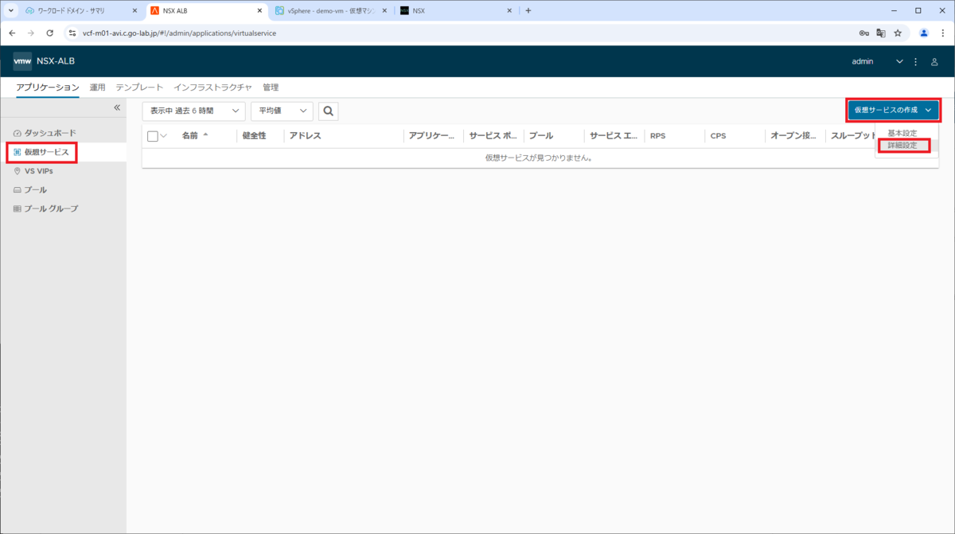Click the アプリケー... column header
Screen dimensions: 955x534
(432, 136)
